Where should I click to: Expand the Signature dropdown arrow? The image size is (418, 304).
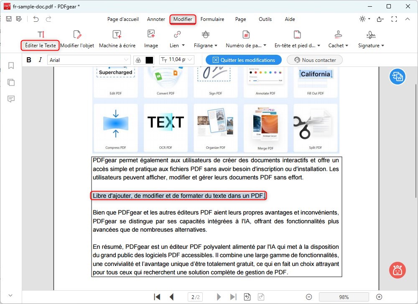(382, 46)
